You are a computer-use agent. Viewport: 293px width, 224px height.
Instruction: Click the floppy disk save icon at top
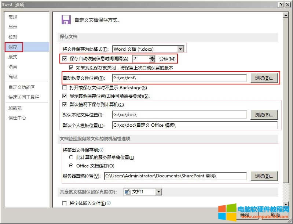coord(66,20)
